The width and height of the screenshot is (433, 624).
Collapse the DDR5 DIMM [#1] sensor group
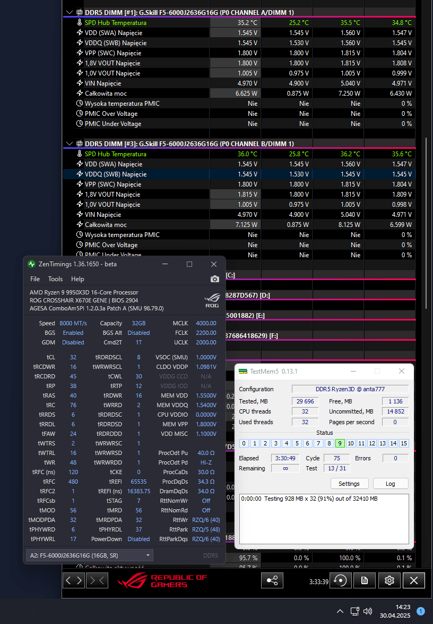(x=69, y=12)
